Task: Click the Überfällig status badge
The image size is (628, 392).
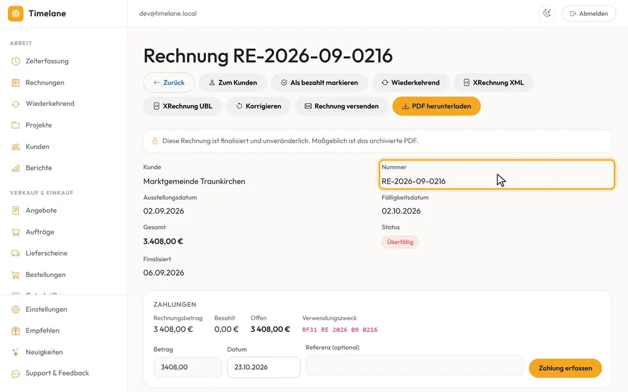Action: [400, 242]
